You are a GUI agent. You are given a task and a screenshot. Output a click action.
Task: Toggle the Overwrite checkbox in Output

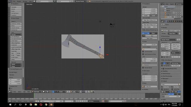[x=162, y=87]
